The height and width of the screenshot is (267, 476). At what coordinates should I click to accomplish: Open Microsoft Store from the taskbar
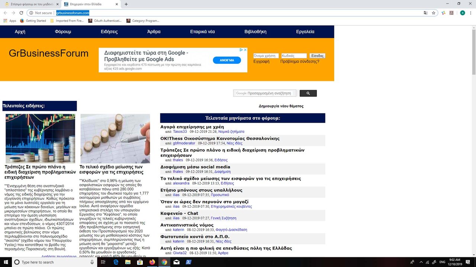(x=140, y=262)
